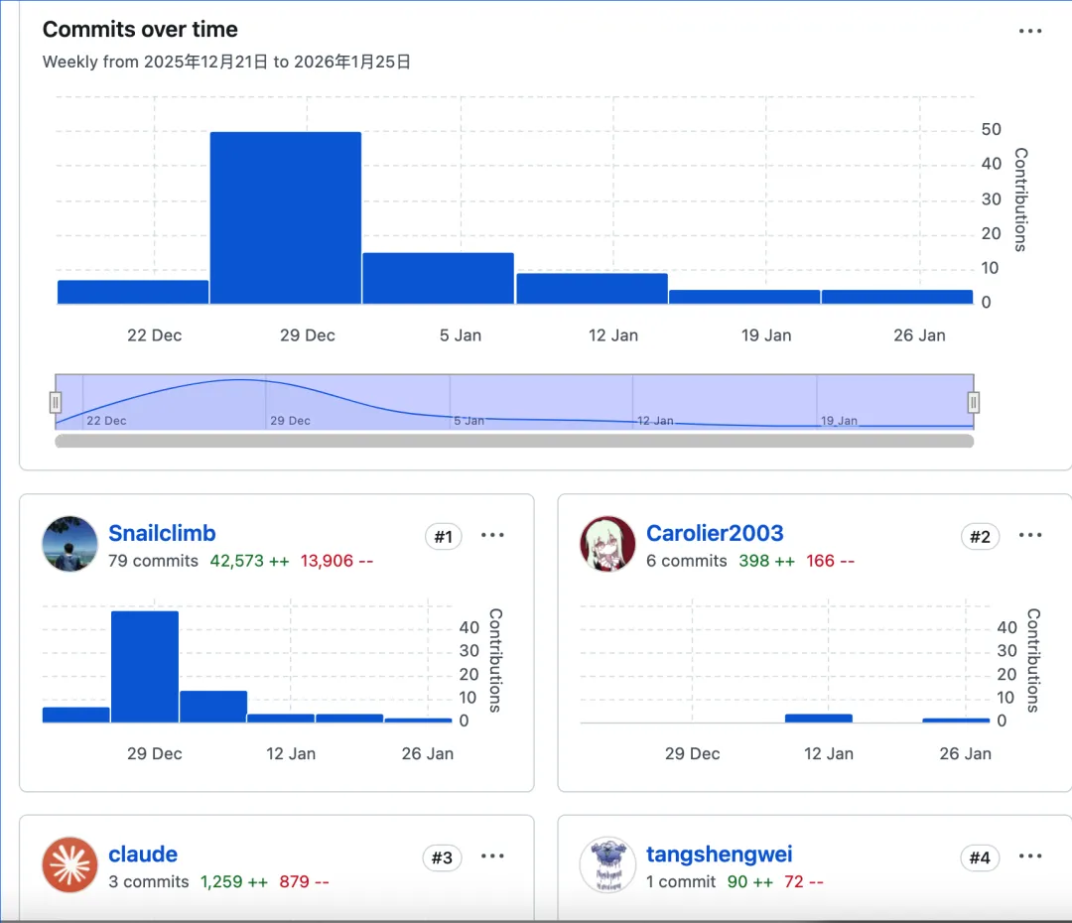Click tangshengwei profile avatar
Screen dimensions: 1072x923
(607, 864)
